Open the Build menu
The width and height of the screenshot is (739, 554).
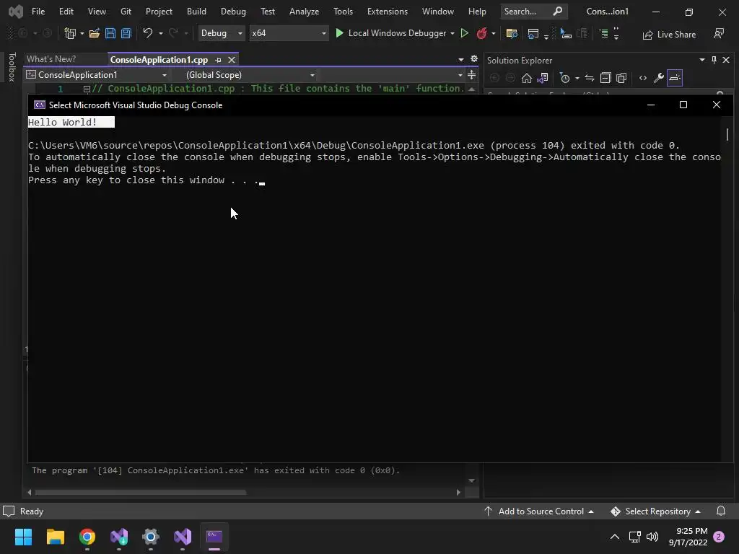196,12
